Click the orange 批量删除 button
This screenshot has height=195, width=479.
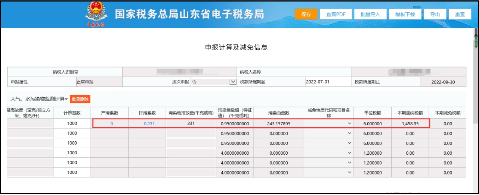coord(80,99)
